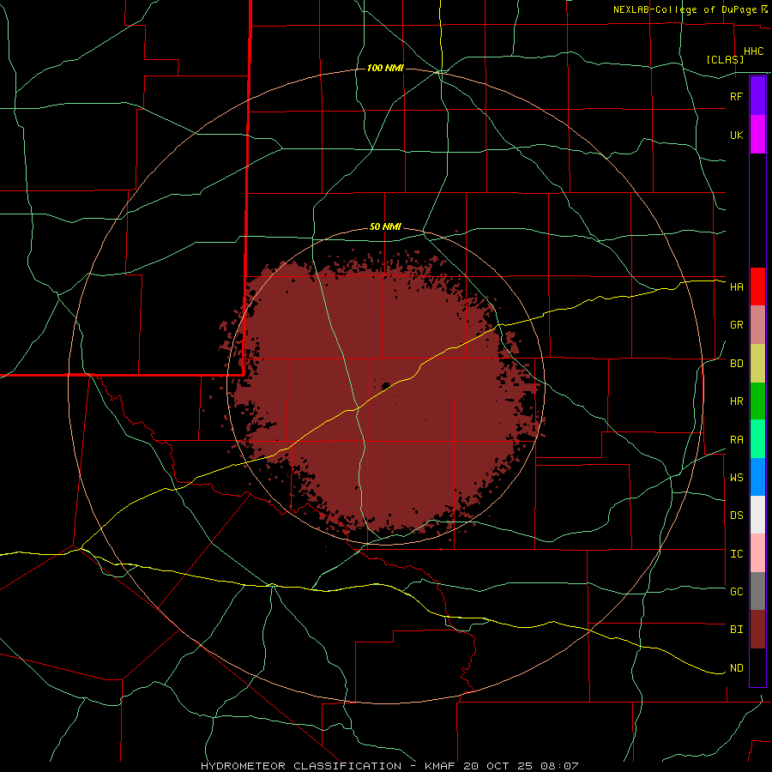Click the BD legend label

coord(736,364)
